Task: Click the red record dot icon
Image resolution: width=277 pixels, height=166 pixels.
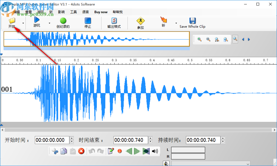Action: 119,151
